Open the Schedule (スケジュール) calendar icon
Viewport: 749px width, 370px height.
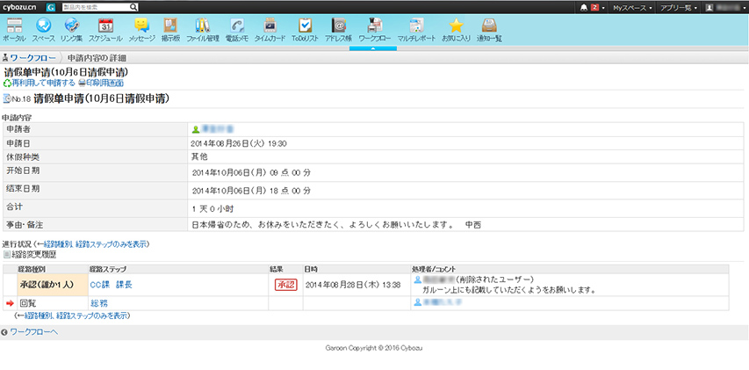pos(105,25)
